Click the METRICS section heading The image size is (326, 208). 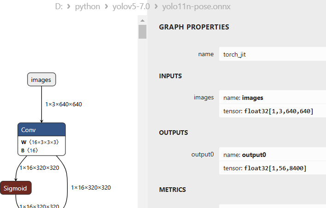pyautogui.click(x=172, y=190)
